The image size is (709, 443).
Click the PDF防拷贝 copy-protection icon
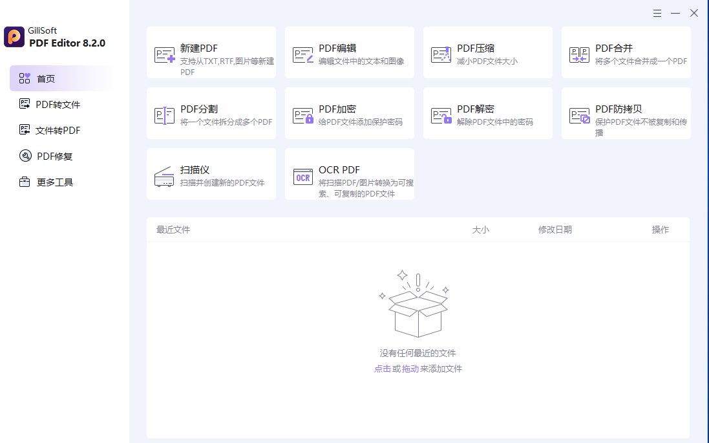click(x=580, y=116)
